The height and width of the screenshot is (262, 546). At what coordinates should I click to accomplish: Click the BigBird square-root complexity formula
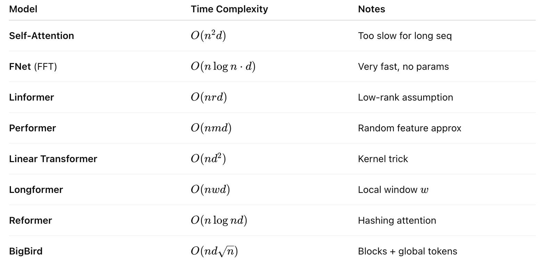(x=214, y=251)
